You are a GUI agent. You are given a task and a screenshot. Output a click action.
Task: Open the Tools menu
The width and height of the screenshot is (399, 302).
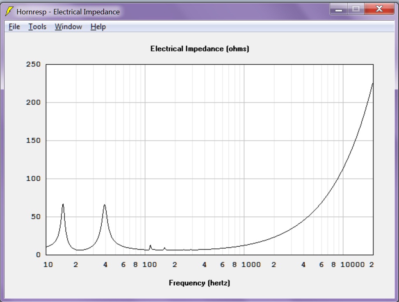pos(37,27)
